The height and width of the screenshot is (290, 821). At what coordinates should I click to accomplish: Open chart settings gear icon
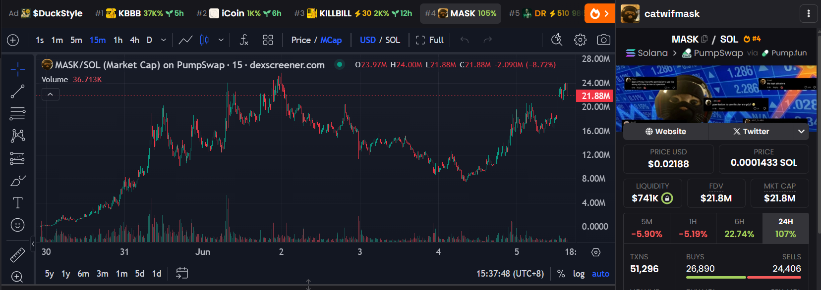pos(580,40)
